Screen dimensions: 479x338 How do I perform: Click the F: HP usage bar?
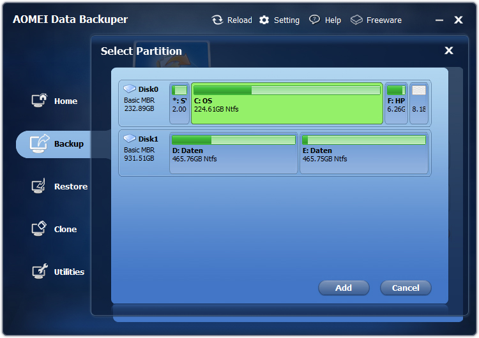pyautogui.click(x=396, y=90)
